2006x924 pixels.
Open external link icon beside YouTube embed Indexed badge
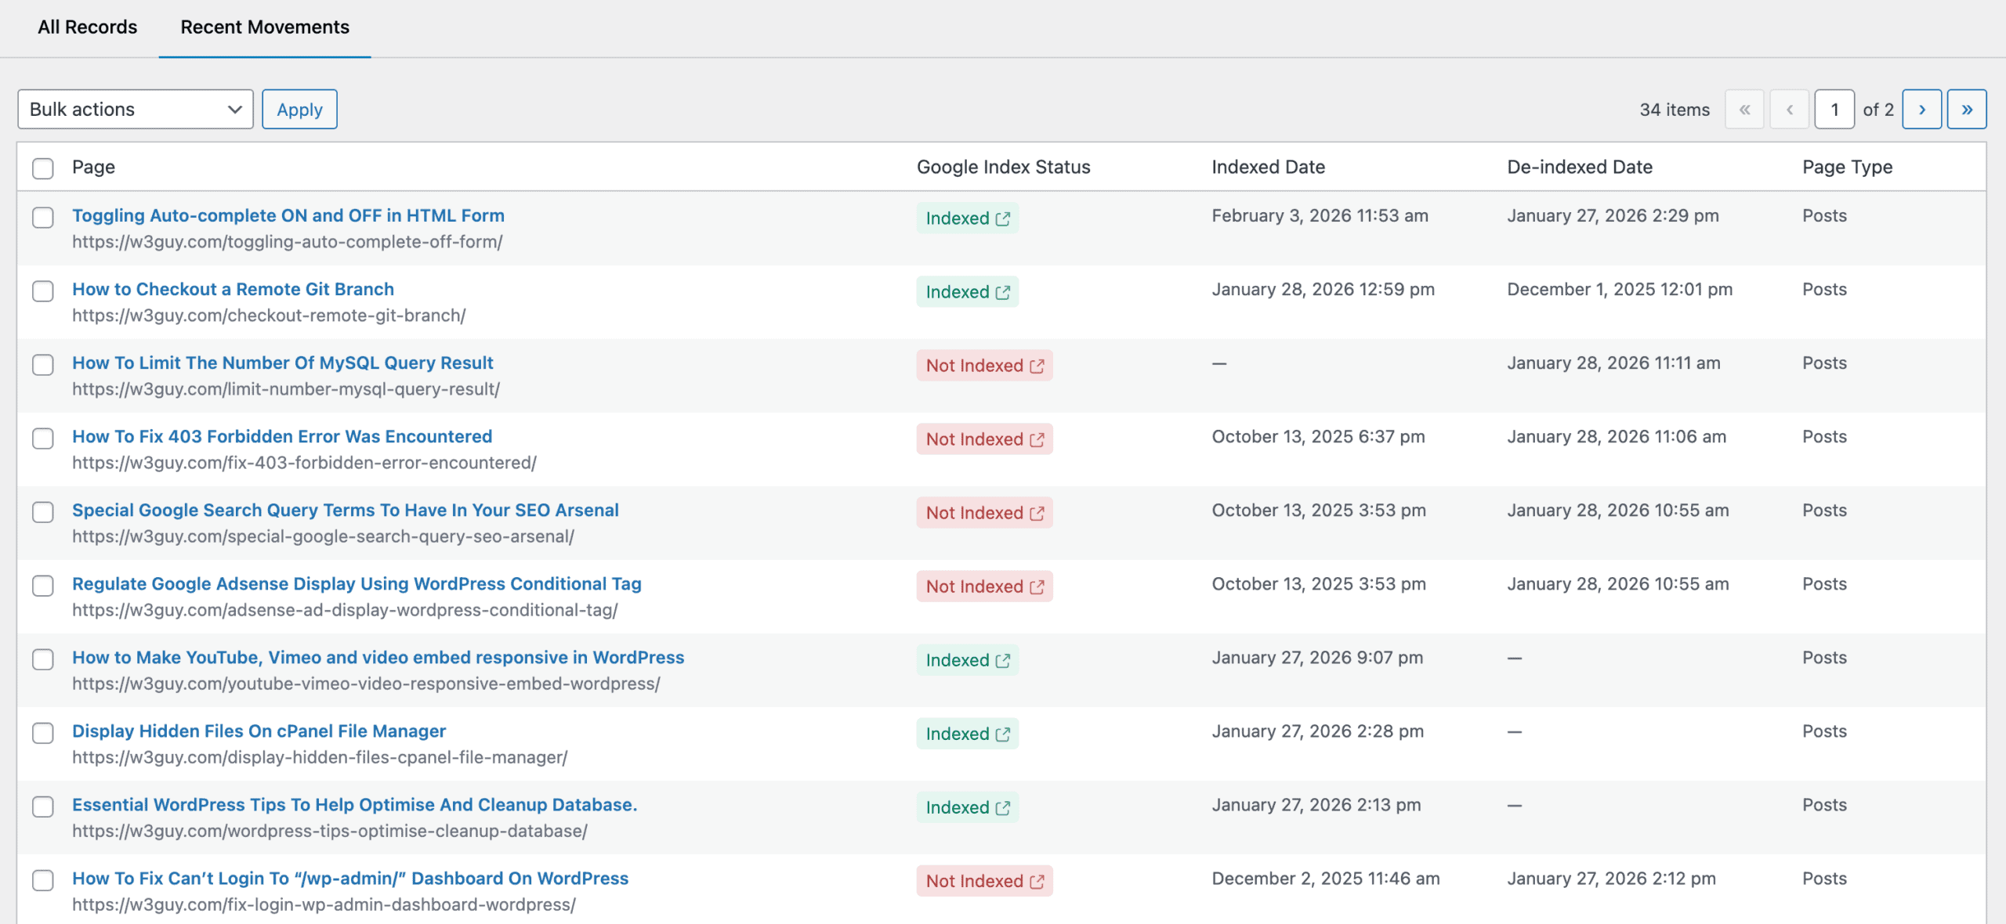(1005, 661)
